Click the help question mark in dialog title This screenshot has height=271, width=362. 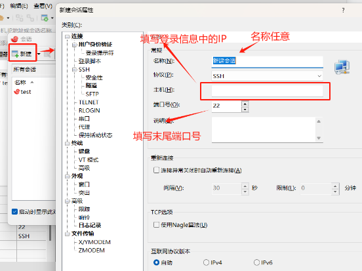343,10
